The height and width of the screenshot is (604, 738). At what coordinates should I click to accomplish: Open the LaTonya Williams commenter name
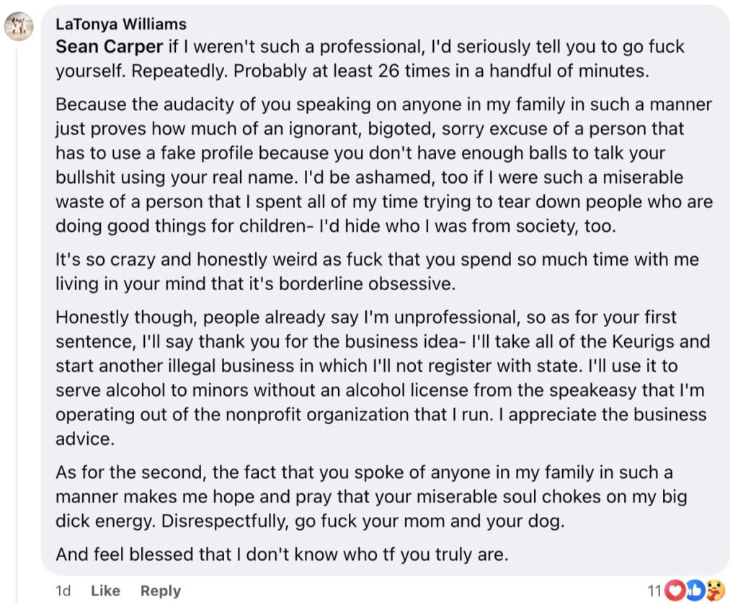[121, 24]
